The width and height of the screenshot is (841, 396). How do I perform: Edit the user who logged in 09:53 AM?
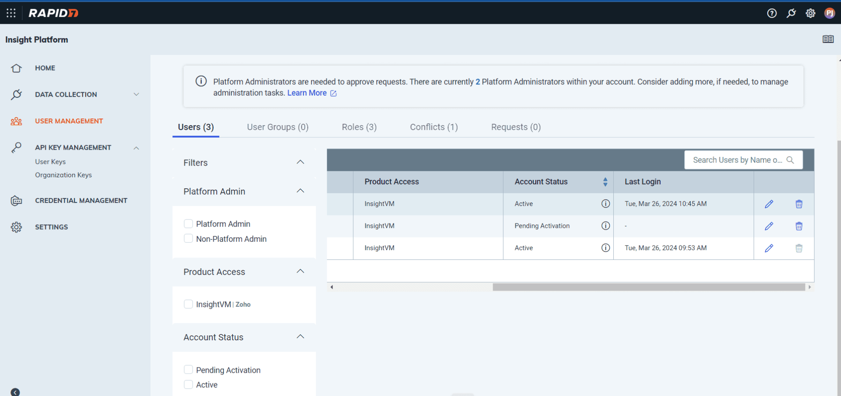769,248
